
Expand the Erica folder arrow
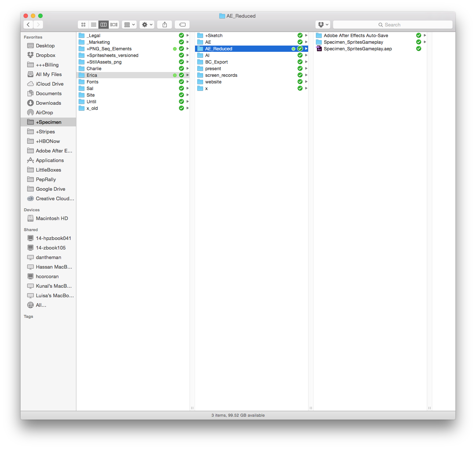click(x=188, y=75)
